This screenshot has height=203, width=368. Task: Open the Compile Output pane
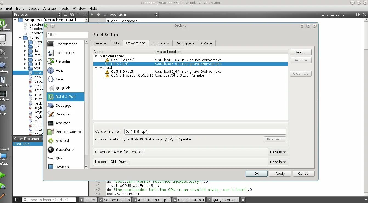[189, 200]
